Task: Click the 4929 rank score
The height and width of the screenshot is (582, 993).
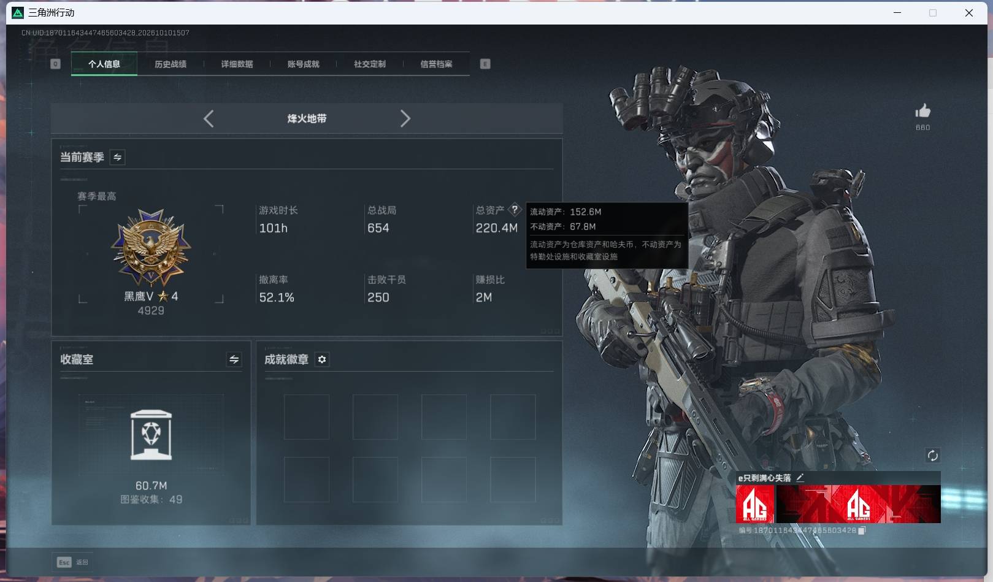Action: coord(151,311)
